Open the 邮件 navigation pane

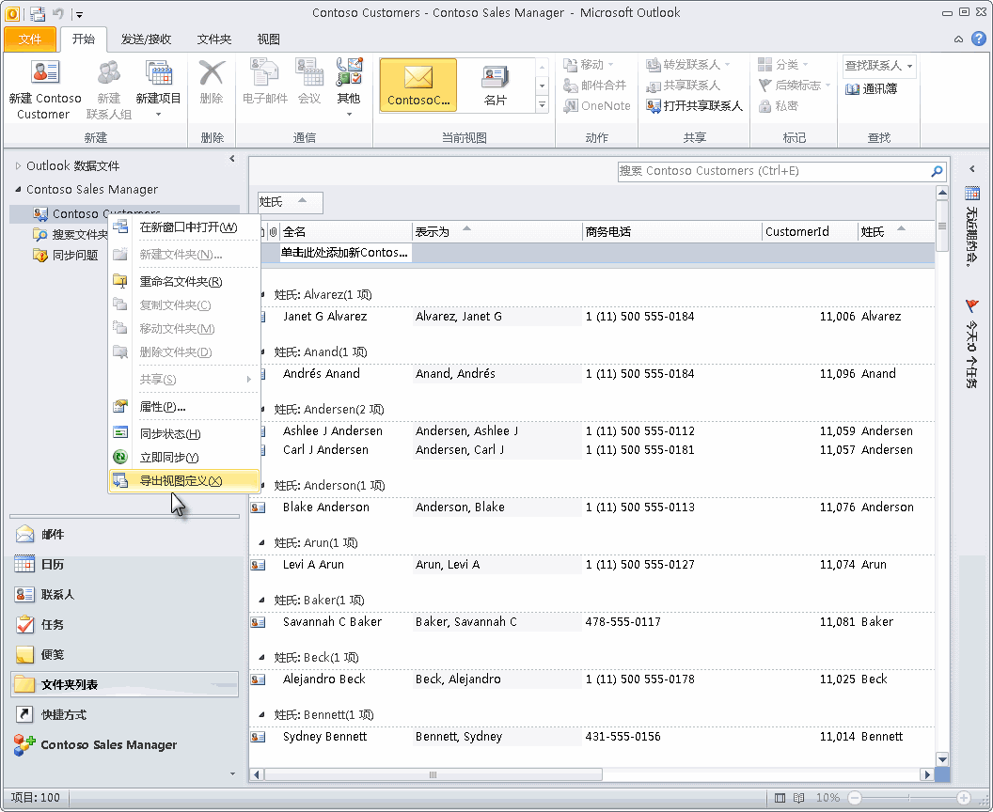click(x=53, y=534)
